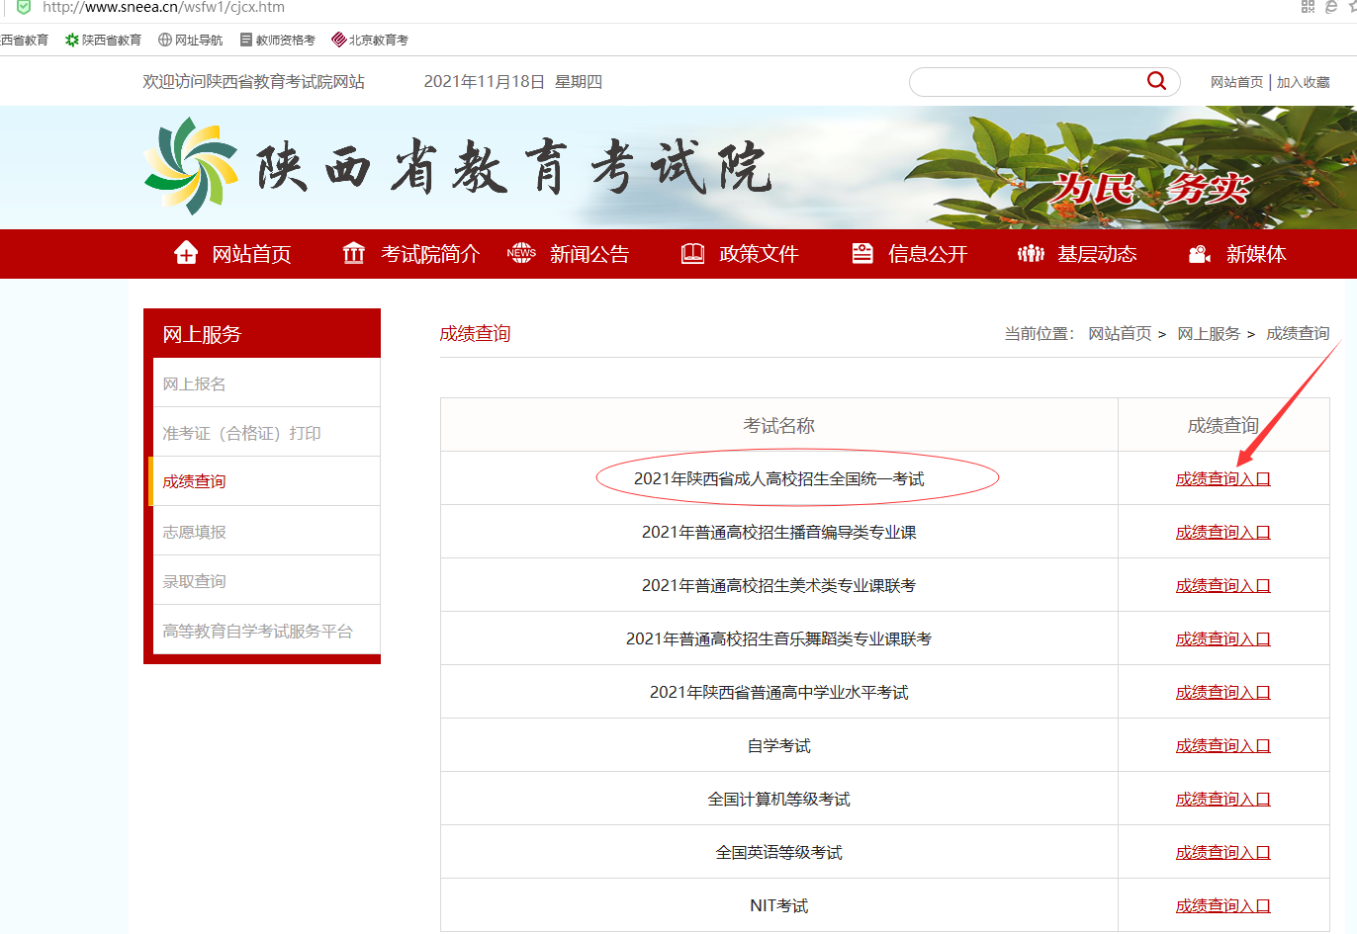Click the NEWS globe icon in navbar

click(x=521, y=254)
